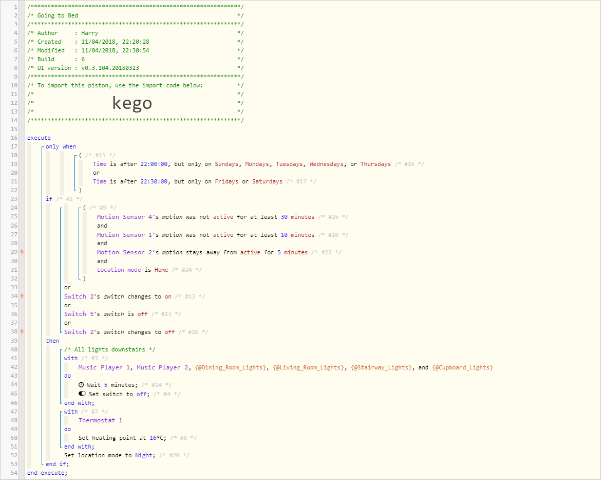Click the Build 6 comment line
Viewport: 605px width, 484px height.
136,60
